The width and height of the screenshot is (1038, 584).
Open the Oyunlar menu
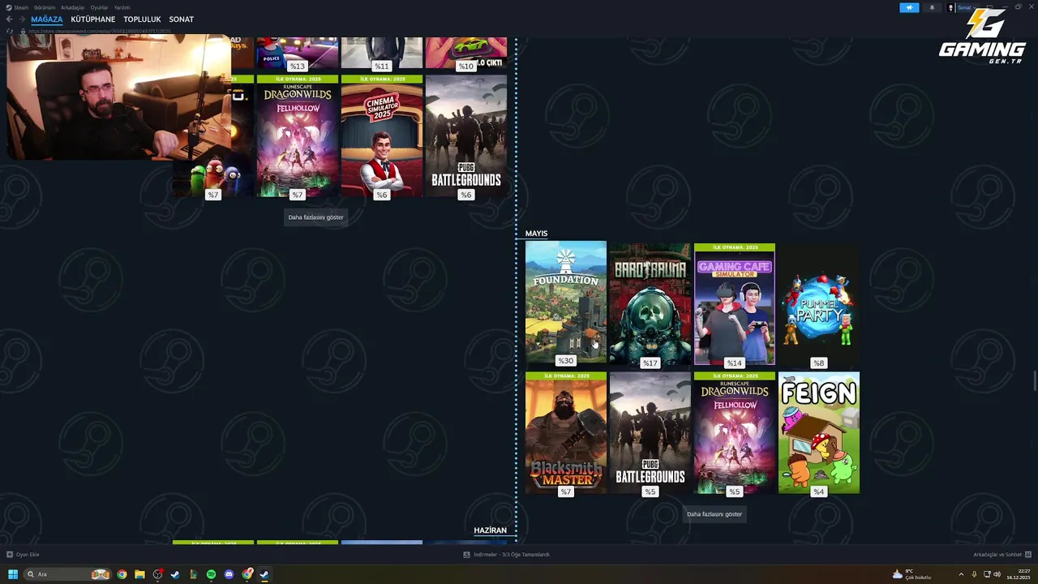pos(99,7)
